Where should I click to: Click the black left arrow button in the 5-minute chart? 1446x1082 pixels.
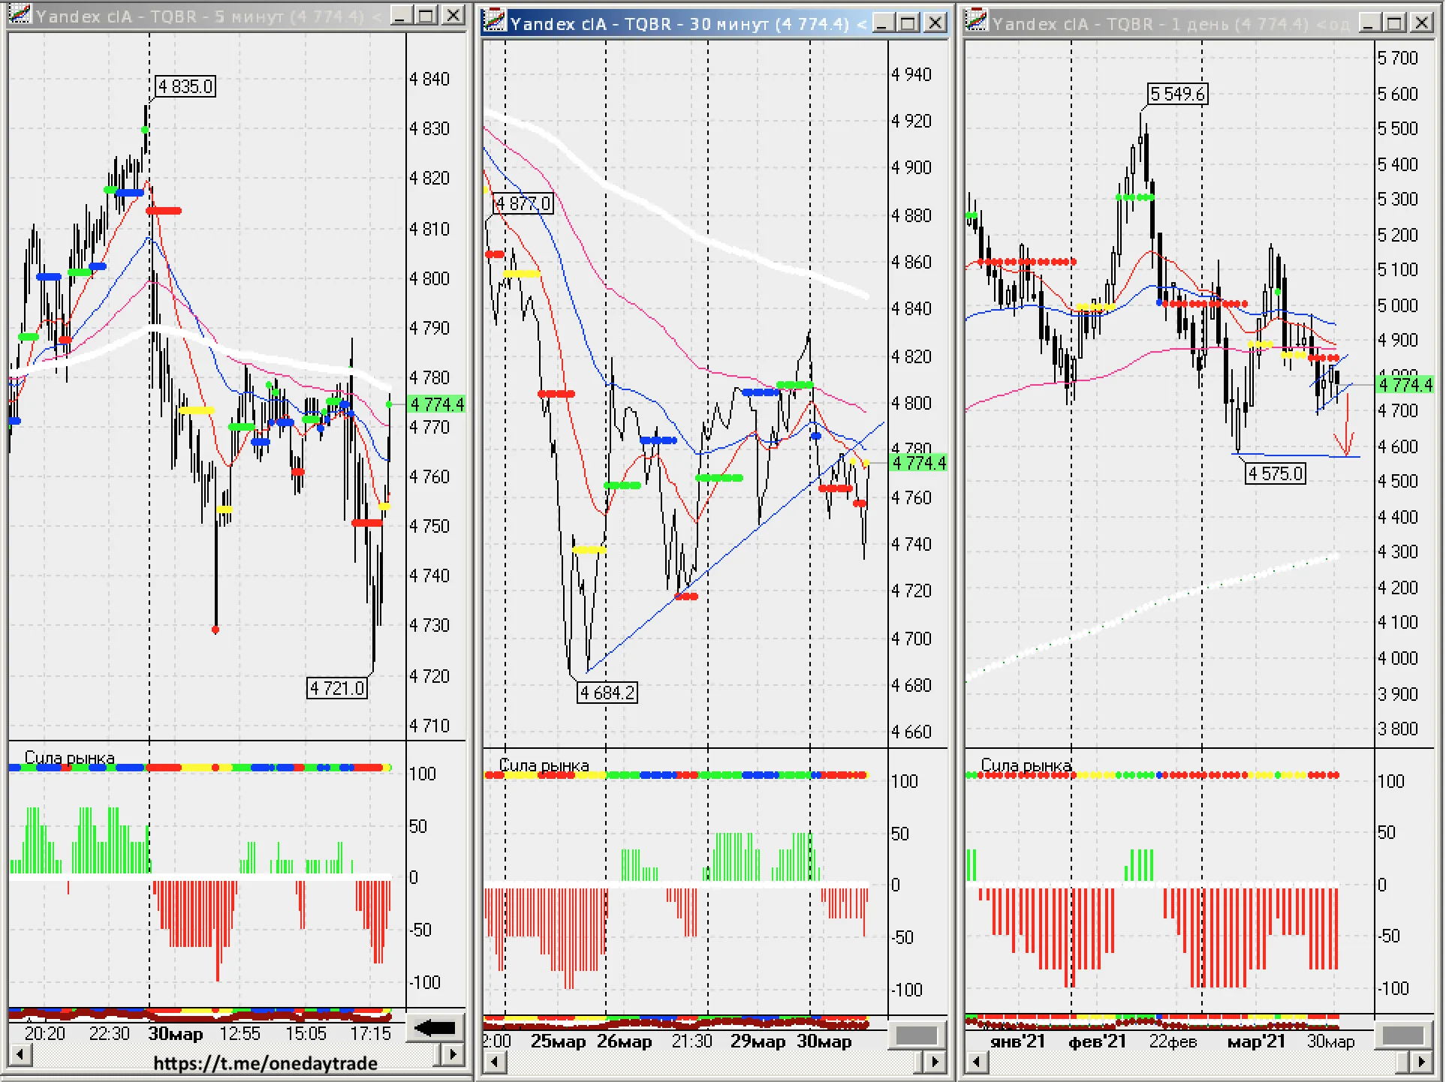pos(435,1028)
